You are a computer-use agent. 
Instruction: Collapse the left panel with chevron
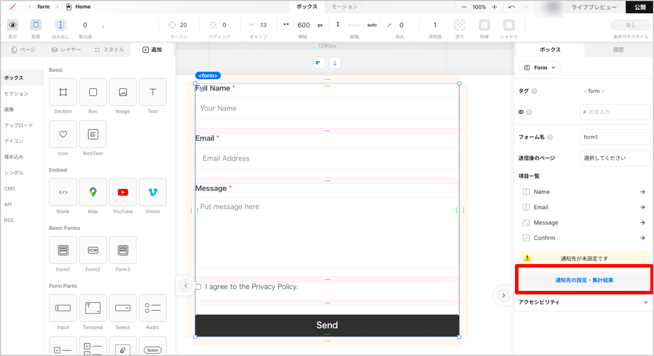186,286
